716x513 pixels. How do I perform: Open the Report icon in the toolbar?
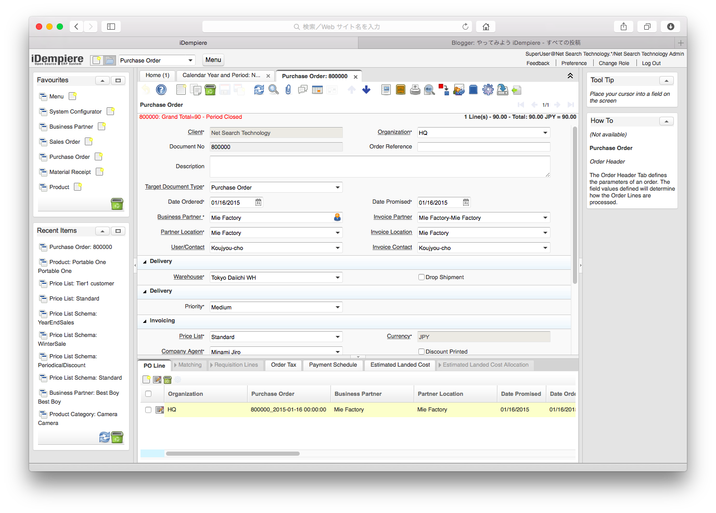[x=386, y=90]
